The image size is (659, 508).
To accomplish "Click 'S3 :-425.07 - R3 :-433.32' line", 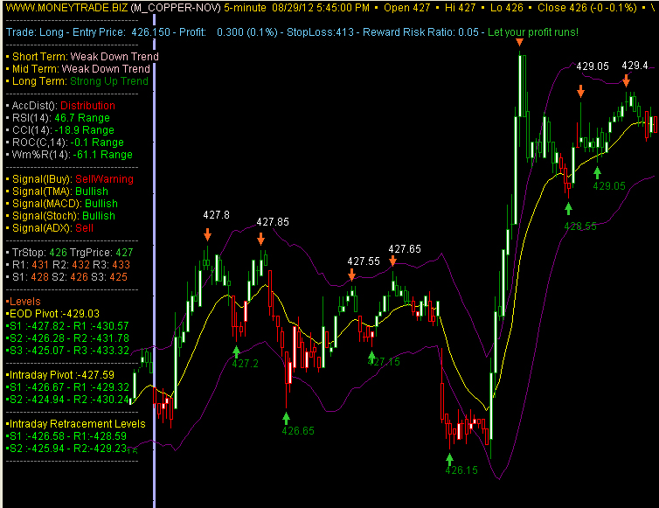I will point(67,350).
